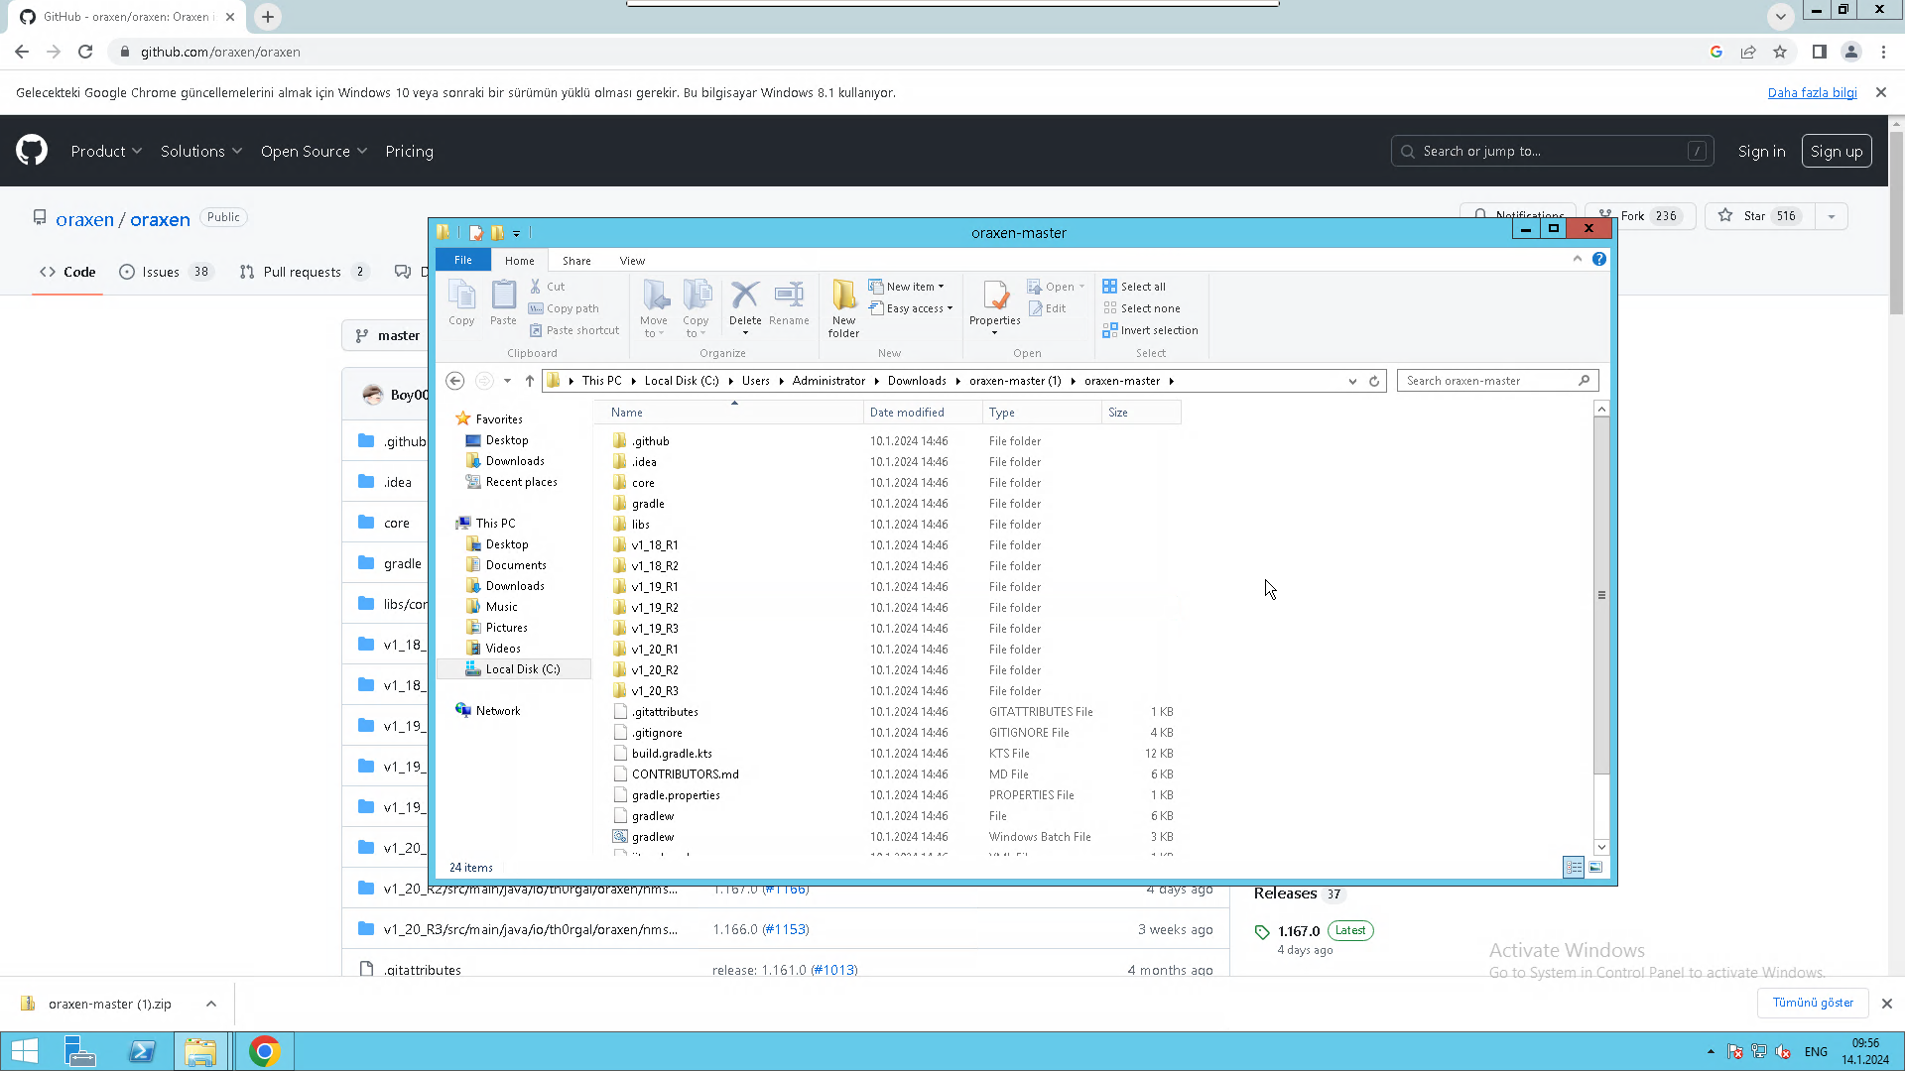Sort files by the Date modified column
Image resolution: width=1905 pixels, height=1071 pixels.
(923, 413)
